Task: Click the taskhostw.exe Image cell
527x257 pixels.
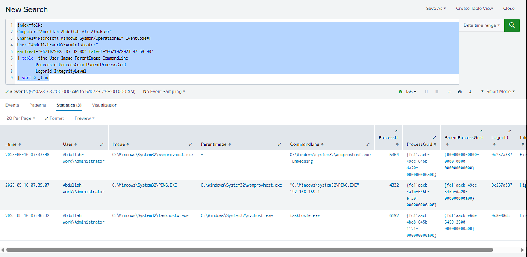Action: coord(150,215)
